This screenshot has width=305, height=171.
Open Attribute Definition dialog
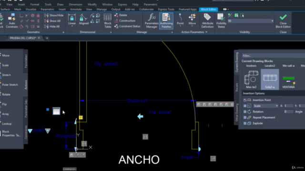tap(207, 21)
